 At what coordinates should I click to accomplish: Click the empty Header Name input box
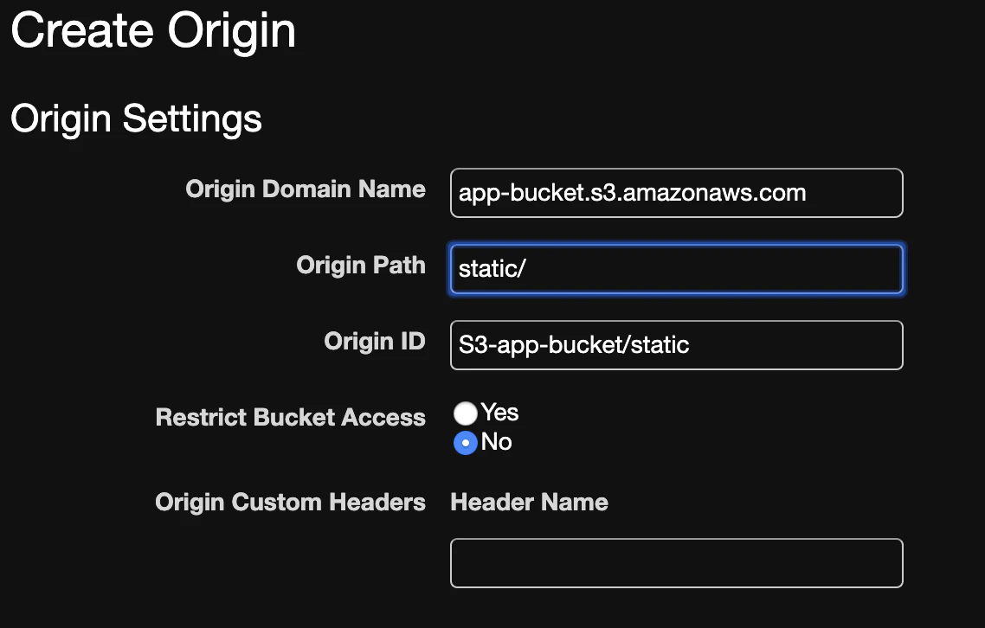(676, 563)
